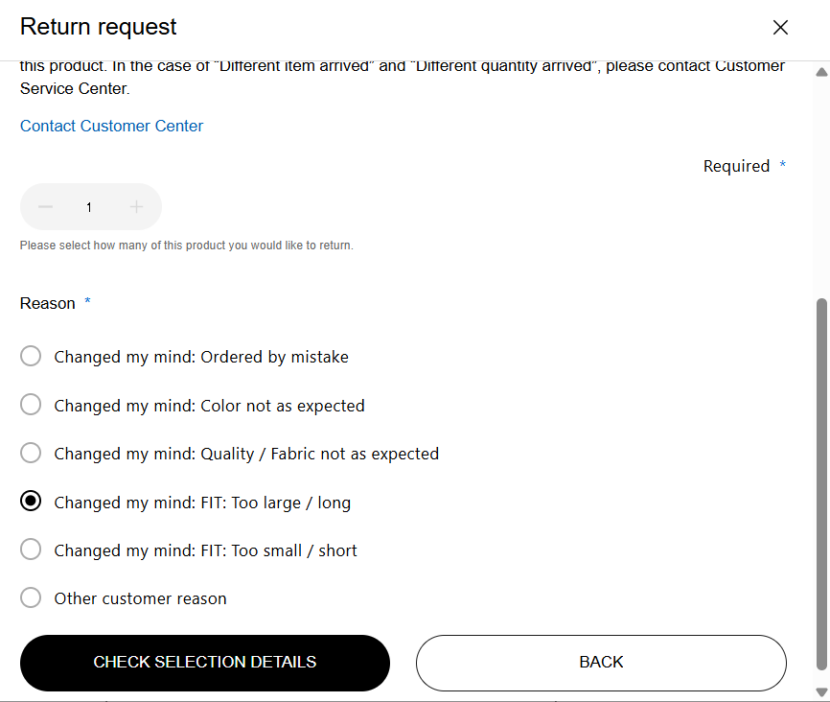The image size is (830, 702).
Task: Close the Return request dialog
Action: [x=780, y=28]
